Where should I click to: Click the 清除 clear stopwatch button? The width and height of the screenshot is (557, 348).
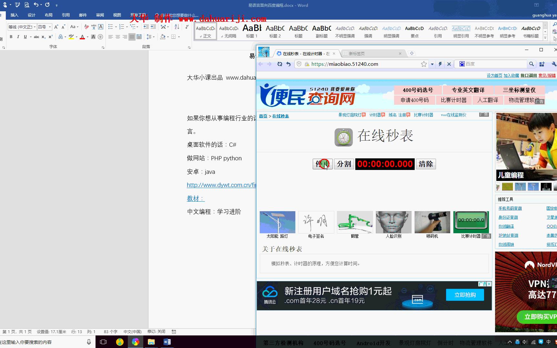pyautogui.click(x=426, y=164)
